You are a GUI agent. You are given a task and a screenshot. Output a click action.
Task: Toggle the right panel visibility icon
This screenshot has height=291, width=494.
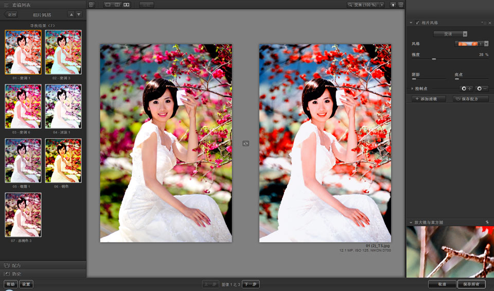click(401, 5)
